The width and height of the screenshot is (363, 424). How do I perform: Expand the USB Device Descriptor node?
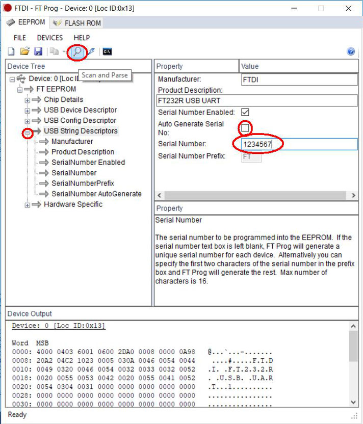pyautogui.click(x=28, y=111)
